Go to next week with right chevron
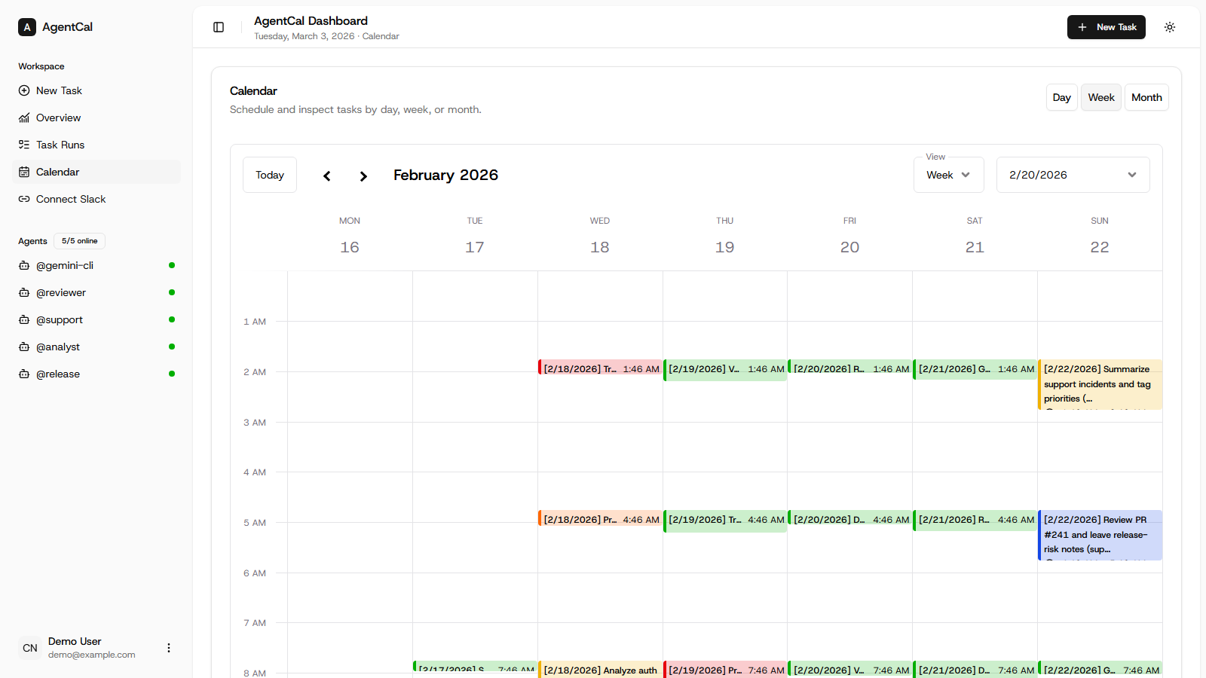This screenshot has width=1206, height=678. (x=363, y=176)
